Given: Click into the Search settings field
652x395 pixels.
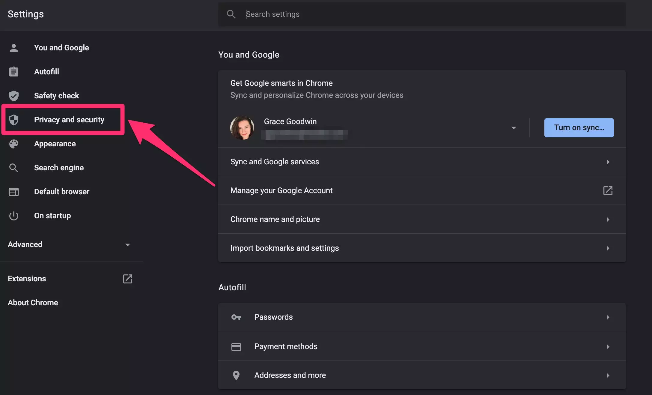Looking at the screenshot, I should tap(422, 14).
